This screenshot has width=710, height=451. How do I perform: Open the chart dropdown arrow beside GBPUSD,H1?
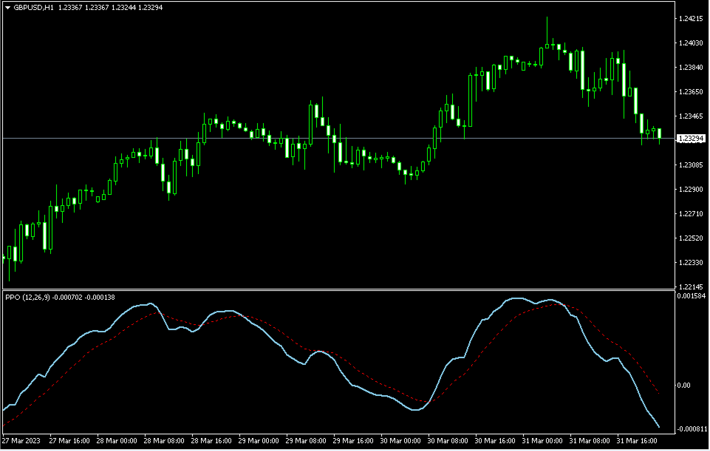click(x=8, y=8)
